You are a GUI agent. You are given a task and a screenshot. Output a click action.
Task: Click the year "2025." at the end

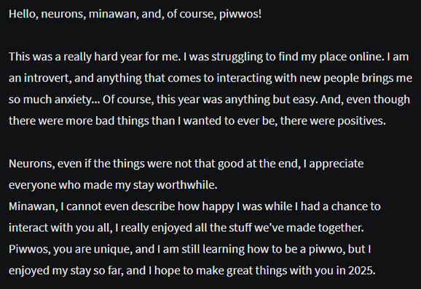(x=362, y=271)
